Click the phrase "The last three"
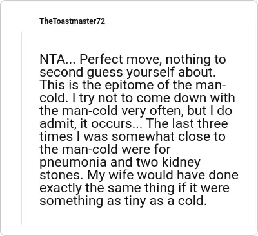Image resolution: width=258 pixels, height=236 pixels. pos(186,123)
